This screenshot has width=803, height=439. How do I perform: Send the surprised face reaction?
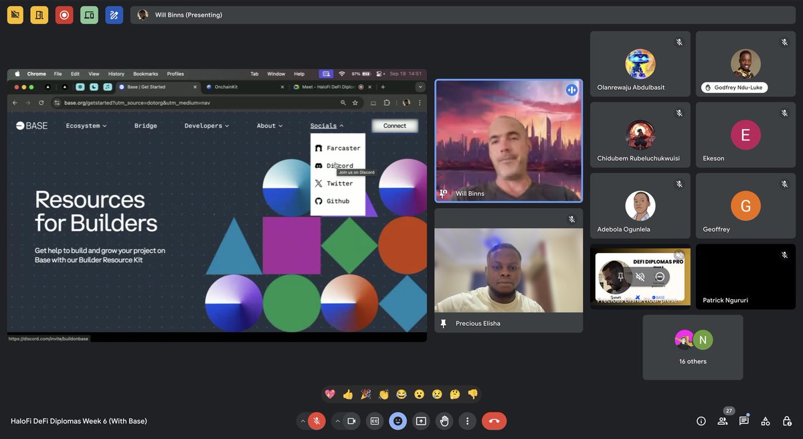click(x=419, y=395)
